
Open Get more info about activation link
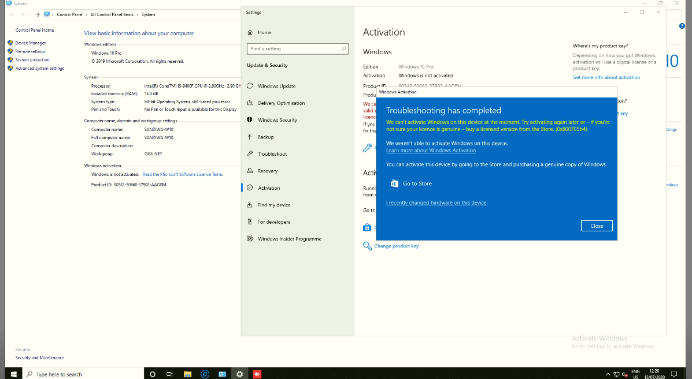tap(606, 77)
